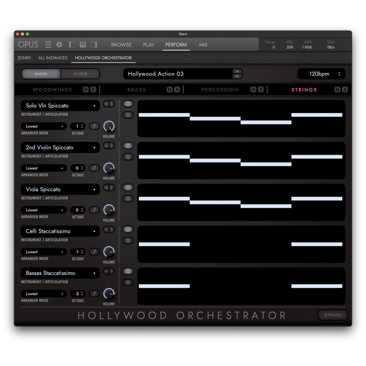Toggle the right sidebar panel icon

pos(94,44)
